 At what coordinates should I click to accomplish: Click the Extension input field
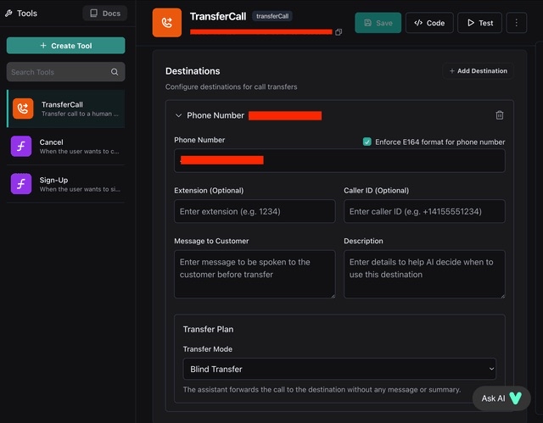point(255,211)
